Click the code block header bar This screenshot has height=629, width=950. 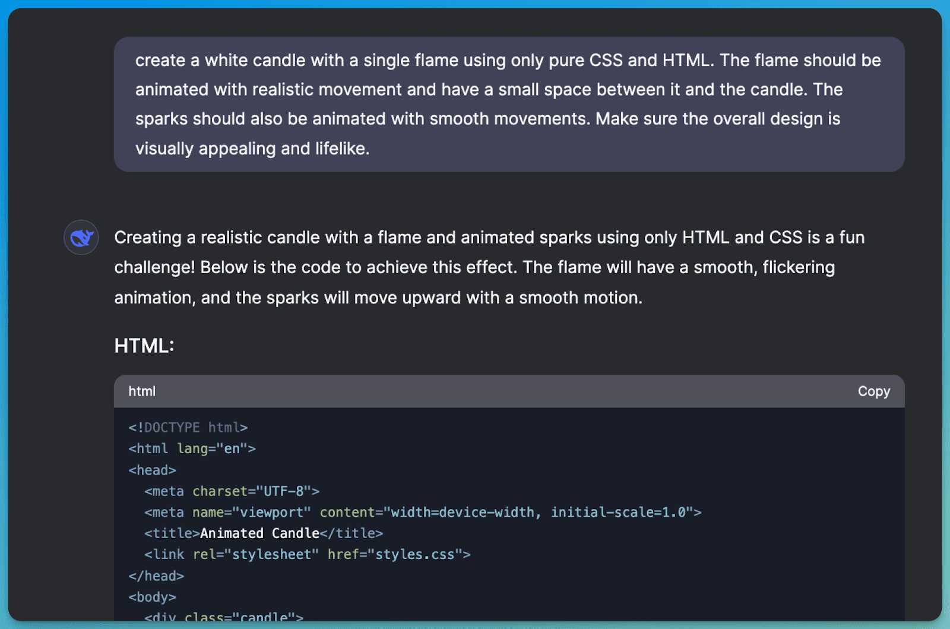tap(508, 391)
